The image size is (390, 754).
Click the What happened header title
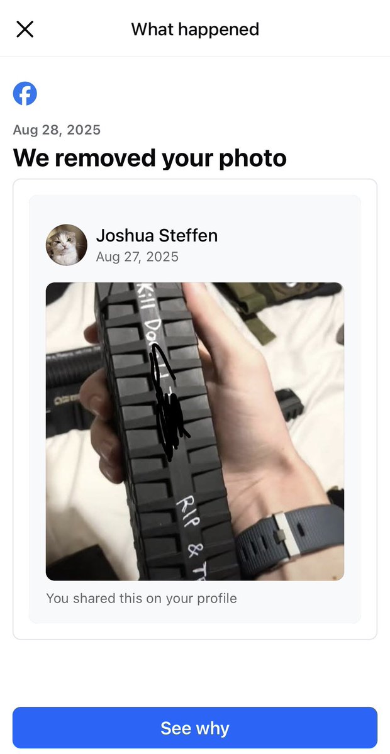click(x=195, y=30)
